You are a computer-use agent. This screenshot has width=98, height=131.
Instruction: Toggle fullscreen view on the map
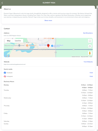[90, 41]
